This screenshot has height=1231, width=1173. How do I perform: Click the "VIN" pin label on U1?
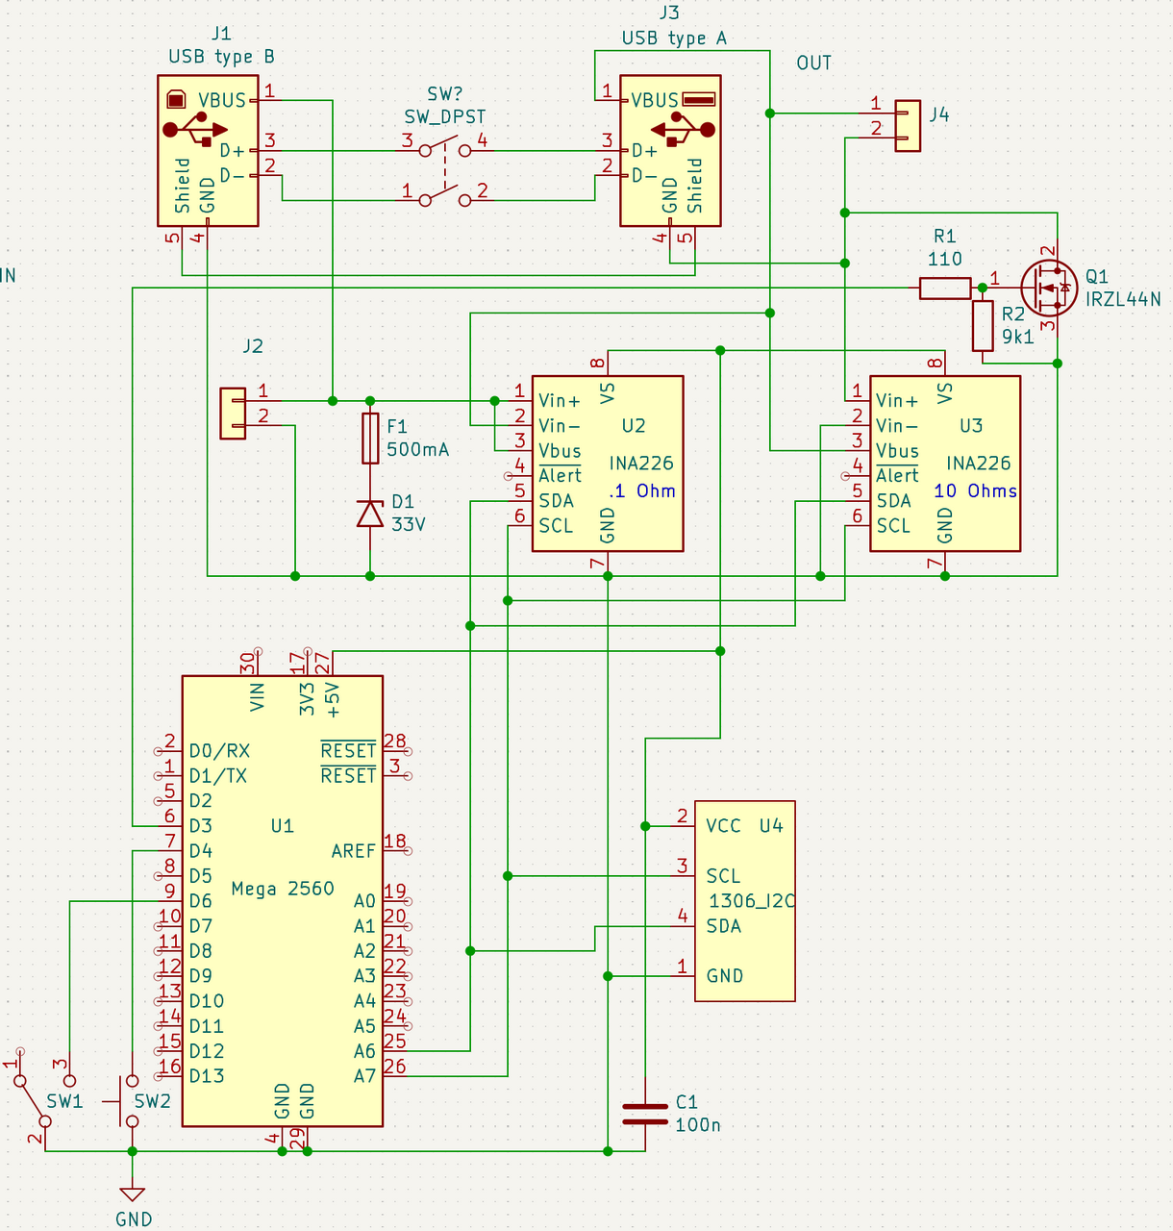257,697
